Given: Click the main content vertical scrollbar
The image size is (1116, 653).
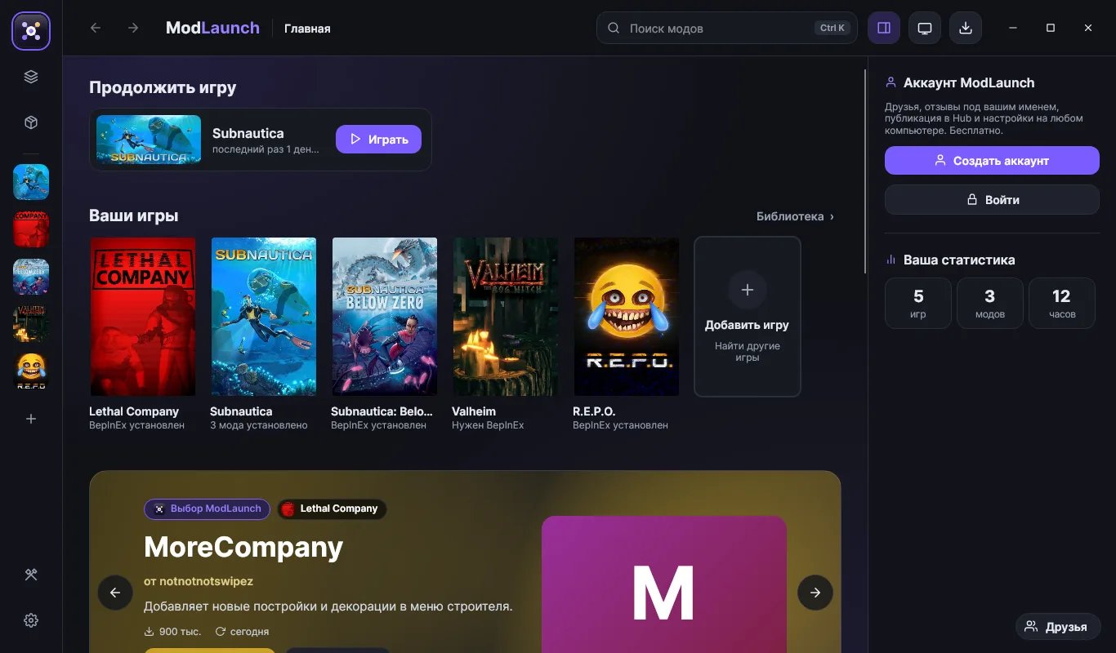Looking at the screenshot, I should [866, 171].
